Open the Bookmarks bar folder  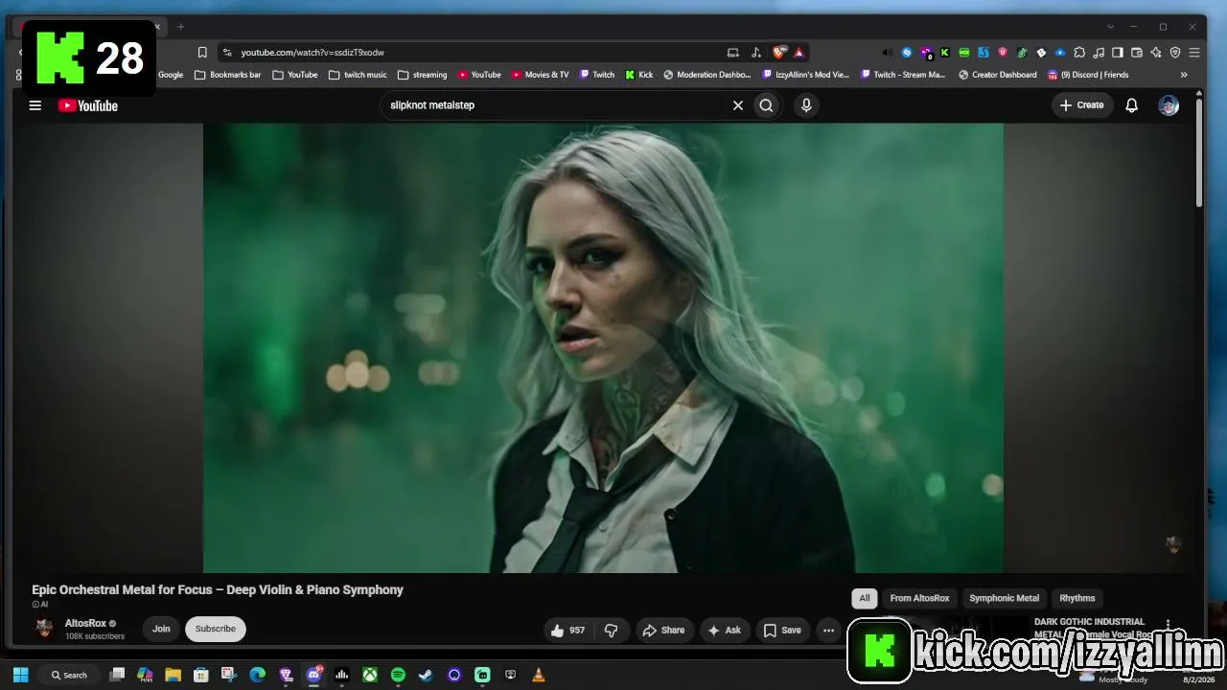pyautogui.click(x=228, y=75)
